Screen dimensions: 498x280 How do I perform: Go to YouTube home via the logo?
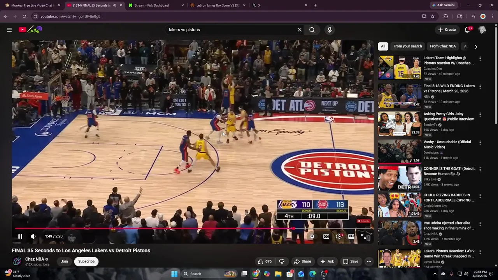[30, 30]
